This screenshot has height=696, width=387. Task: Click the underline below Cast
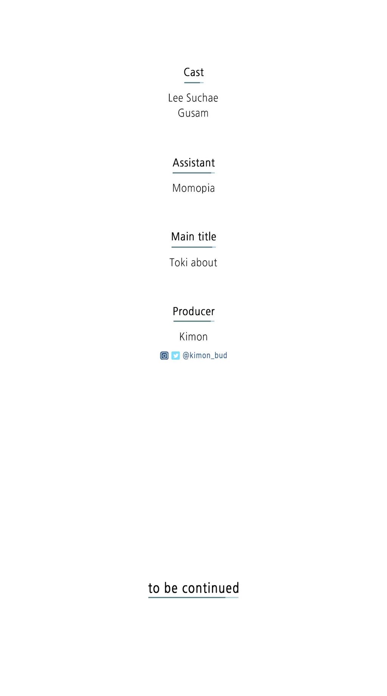point(193,82)
